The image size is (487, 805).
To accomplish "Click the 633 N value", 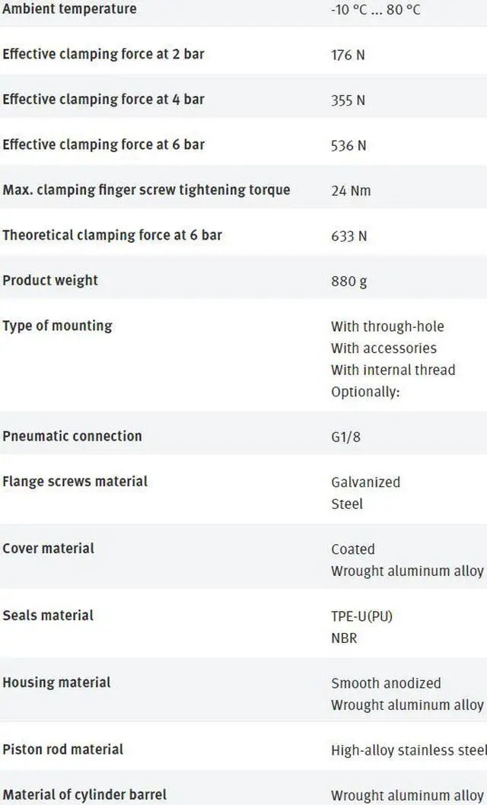I will pyautogui.click(x=349, y=236).
